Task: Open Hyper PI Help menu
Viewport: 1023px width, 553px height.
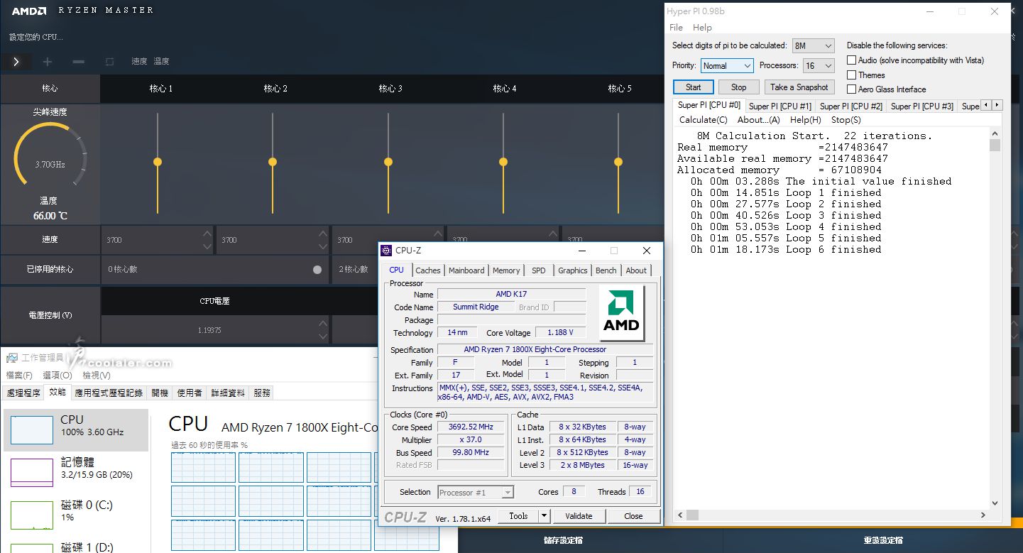Action: click(x=702, y=27)
